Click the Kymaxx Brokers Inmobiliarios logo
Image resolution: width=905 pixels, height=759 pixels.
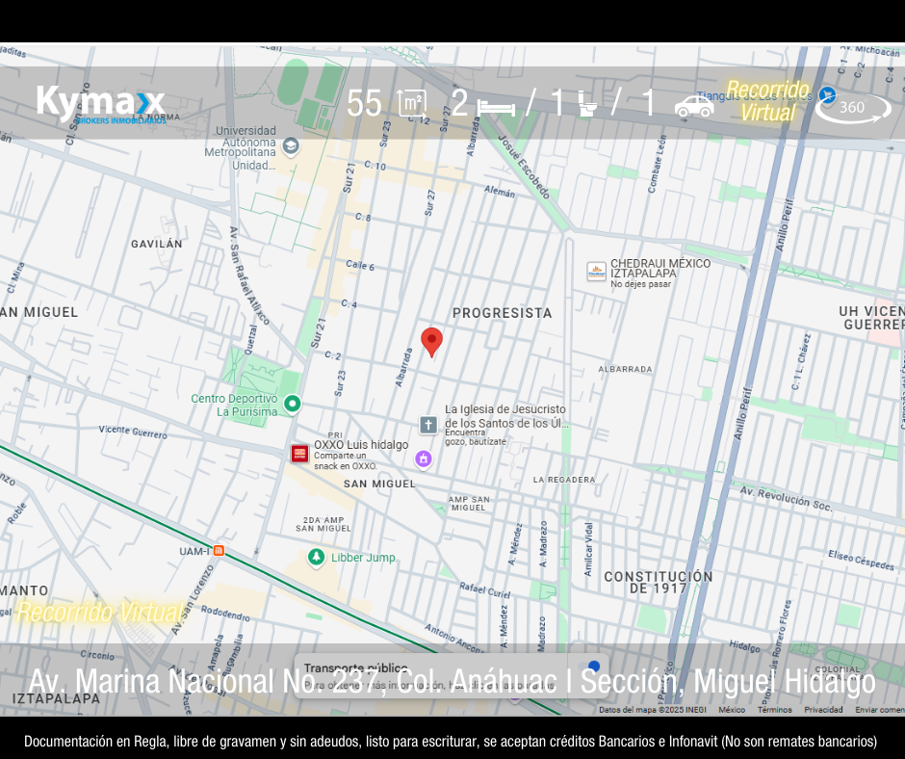coord(101,105)
